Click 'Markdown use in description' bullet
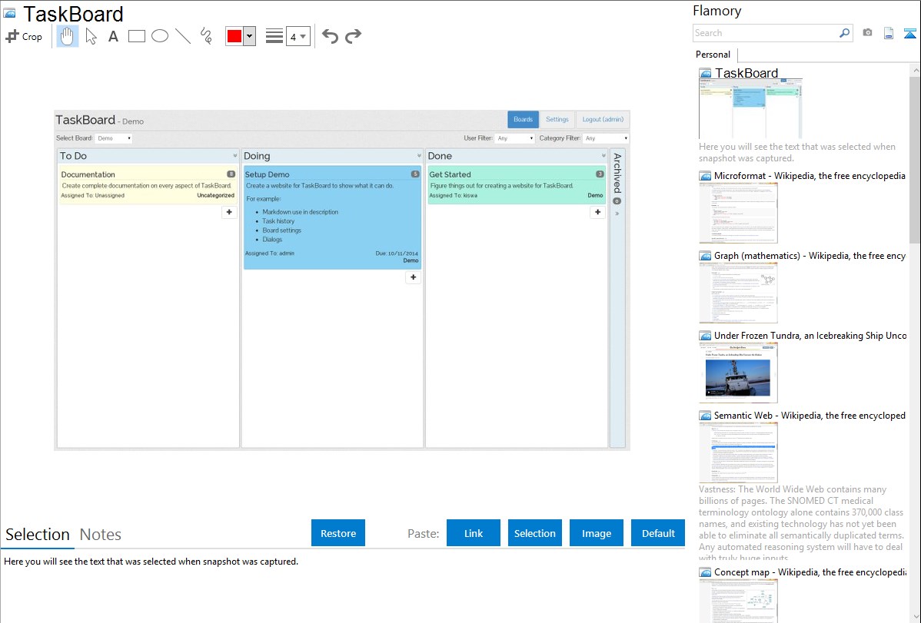Viewport: 921px width, 623px height. [x=300, y=212]
